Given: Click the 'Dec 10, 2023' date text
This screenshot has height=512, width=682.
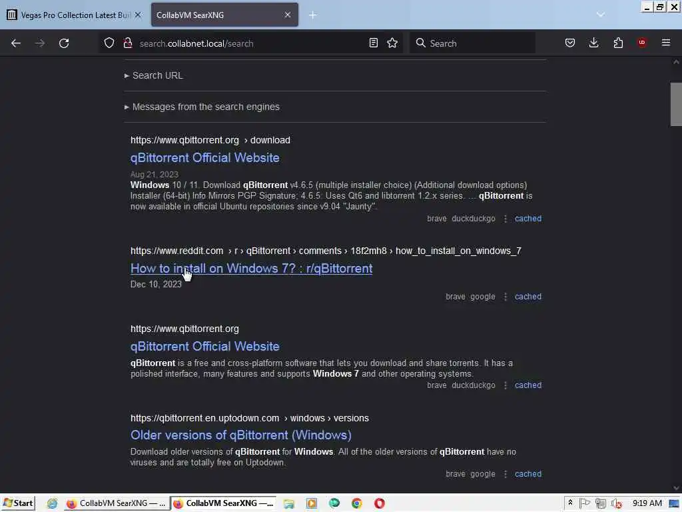Looking at the screenshot, I should pos(156,284).
